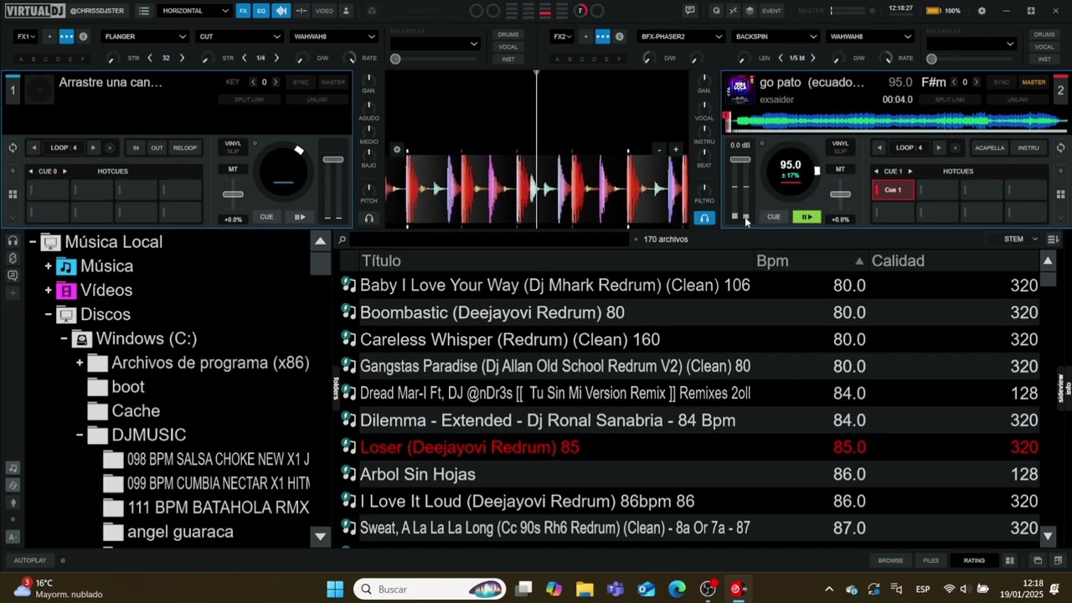Viewport: 1072px width, 603px height.
Task: Toggle the waveform view icon in top bar
Action: 281,11
